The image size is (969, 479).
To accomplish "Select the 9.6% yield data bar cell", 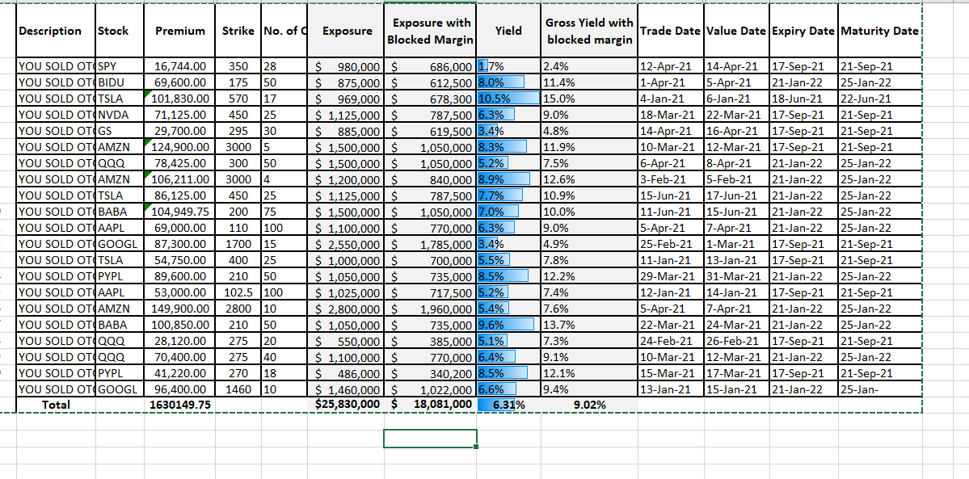I will tap(508, 325).
